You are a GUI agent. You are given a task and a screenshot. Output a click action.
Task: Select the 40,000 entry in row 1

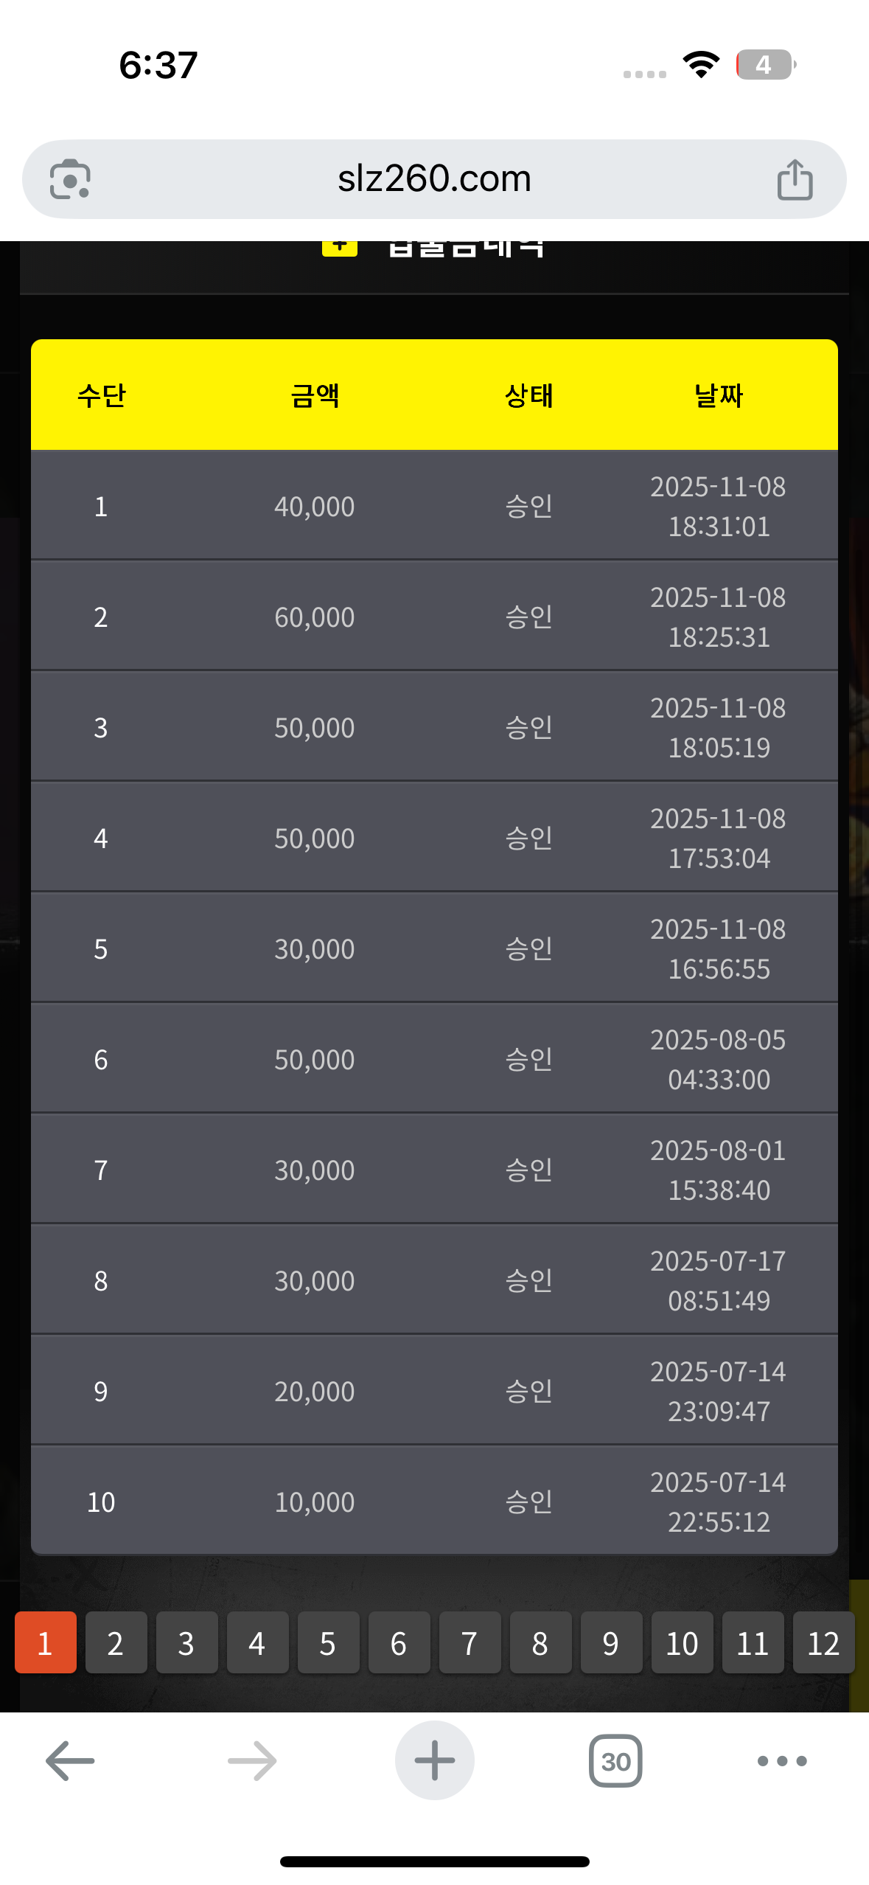tap(315, 507)
